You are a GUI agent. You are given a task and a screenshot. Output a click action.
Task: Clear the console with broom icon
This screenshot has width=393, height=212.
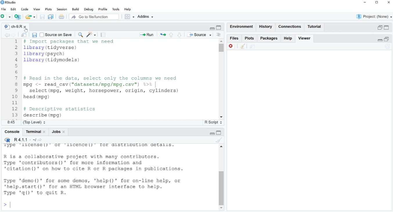point(219,140)
